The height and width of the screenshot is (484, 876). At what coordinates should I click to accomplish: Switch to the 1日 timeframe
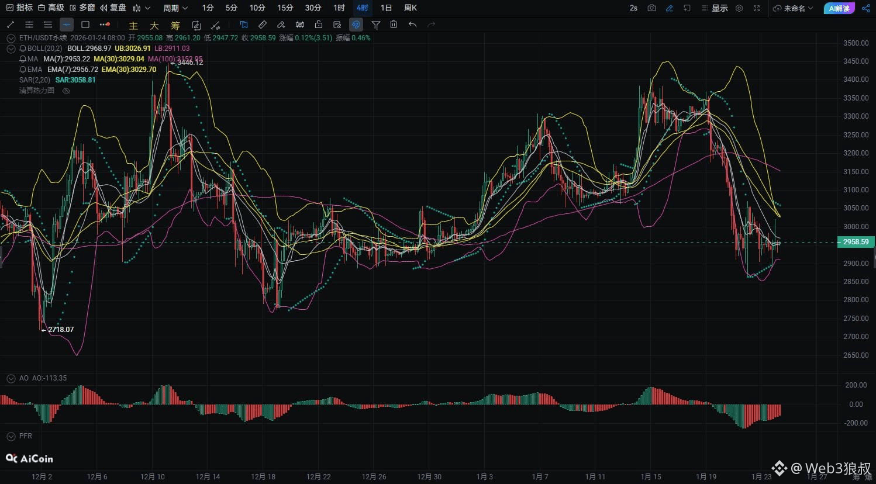tap(386, 8)
